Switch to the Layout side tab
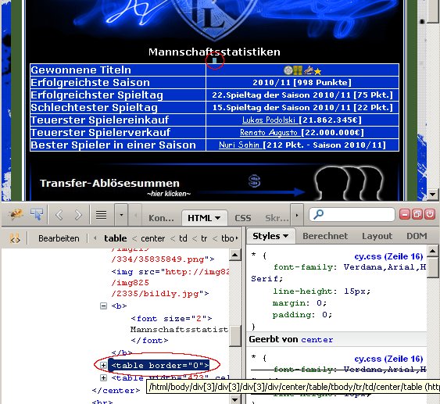440x404 pixels. click(x=377, y=236)
